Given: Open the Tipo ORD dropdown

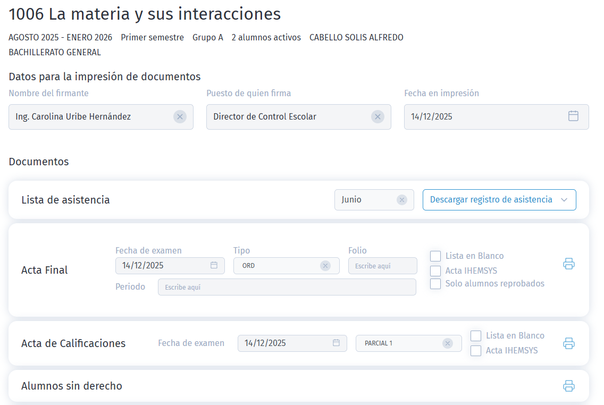Looking at the screenshot, I should [x=286, y=266].
